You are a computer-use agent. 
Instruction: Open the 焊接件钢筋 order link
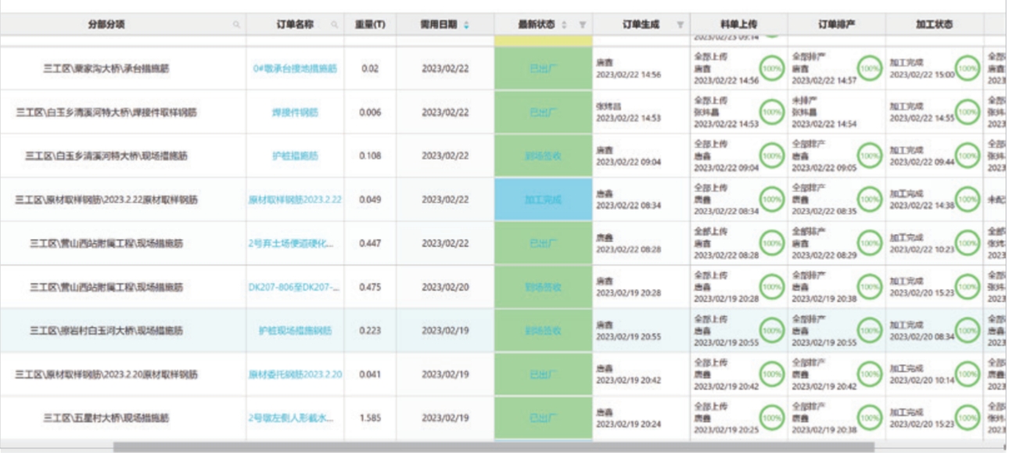295,113
